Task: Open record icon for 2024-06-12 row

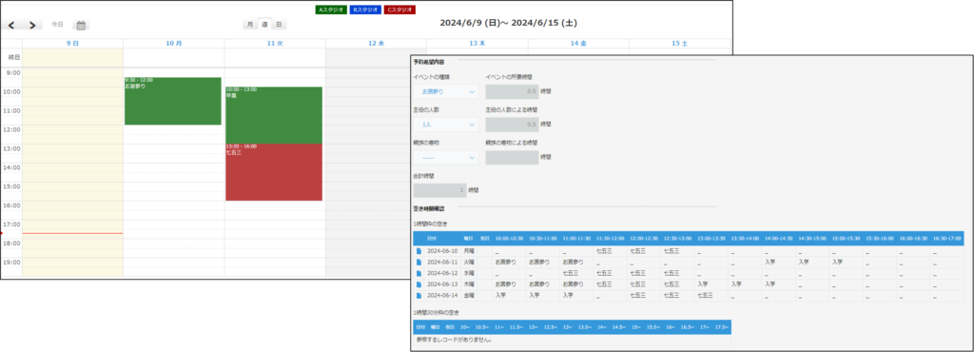Action: (x=419, y=273)
